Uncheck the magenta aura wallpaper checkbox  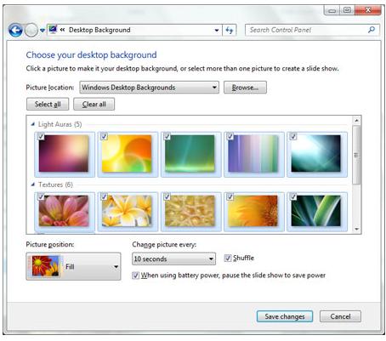pos(41,136)
